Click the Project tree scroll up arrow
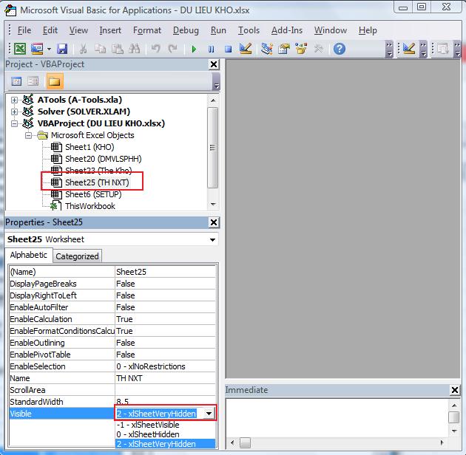 click(213, 100)
